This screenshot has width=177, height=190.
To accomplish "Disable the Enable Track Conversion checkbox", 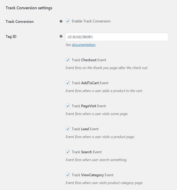I will pyautogui.click(x=68, y=21).
